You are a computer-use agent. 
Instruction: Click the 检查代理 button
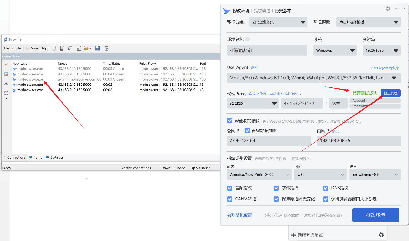[390, 93]
